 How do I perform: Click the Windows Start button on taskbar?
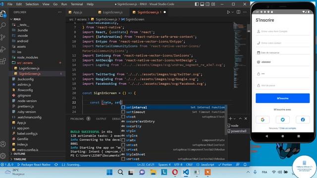[x=109, y=172]
